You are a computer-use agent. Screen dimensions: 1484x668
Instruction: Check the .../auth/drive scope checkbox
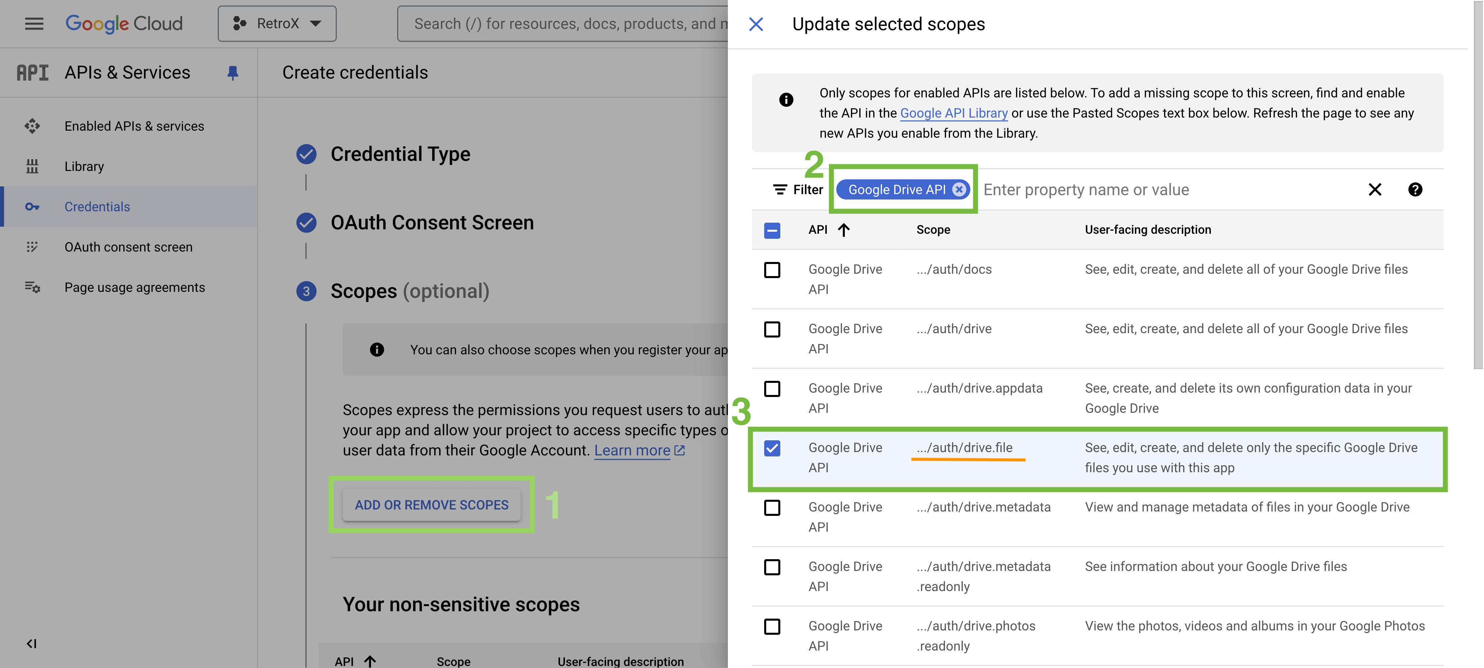click(x=772, y=329)
